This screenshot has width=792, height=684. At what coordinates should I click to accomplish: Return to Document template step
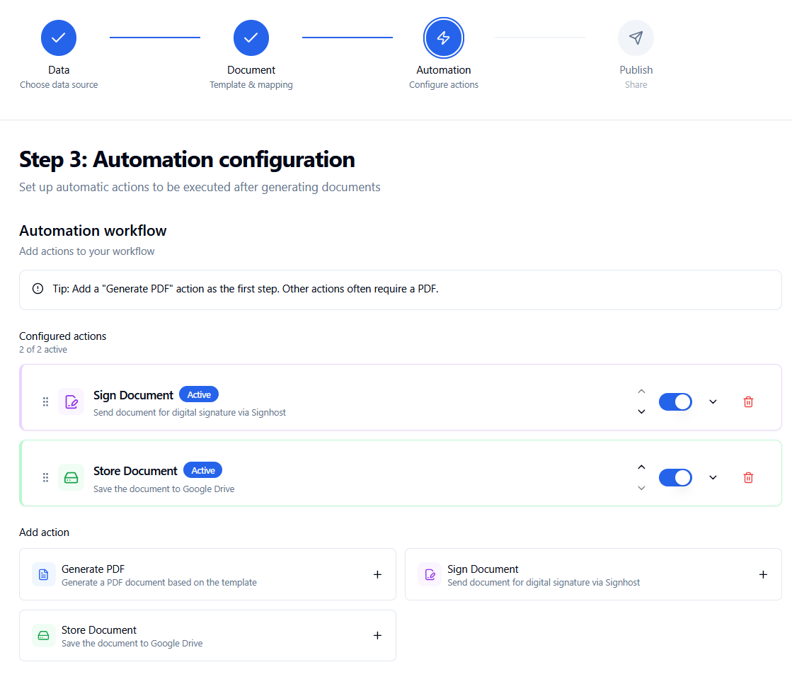(x=251, y=38)
